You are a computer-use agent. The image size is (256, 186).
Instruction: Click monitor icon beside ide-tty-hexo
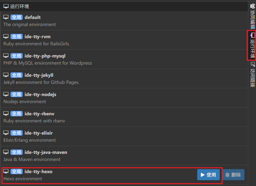(x=6, y=171)
